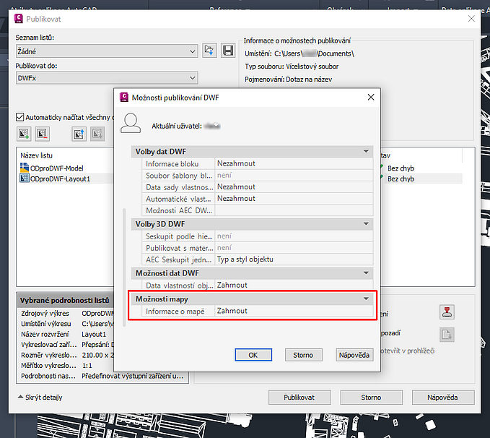
Task: Collapse the Možnosti mapy section
Action: (367, 299)
